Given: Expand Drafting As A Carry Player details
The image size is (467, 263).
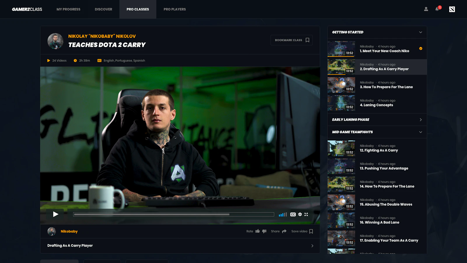Looking at the screenshot, I should click(x=180, y=246).
